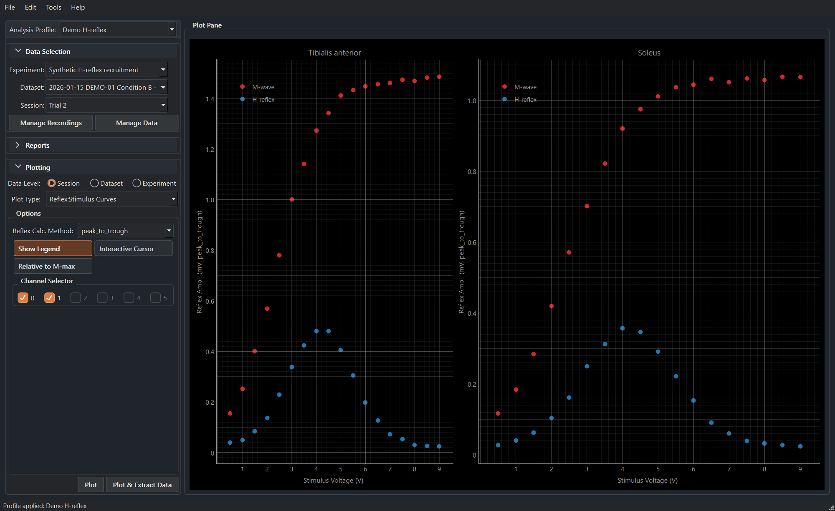Image resolution: width=835 pixels, height=511 pixels.
Task: Click the Plot Pane tab label
Action: pos(207,25)
